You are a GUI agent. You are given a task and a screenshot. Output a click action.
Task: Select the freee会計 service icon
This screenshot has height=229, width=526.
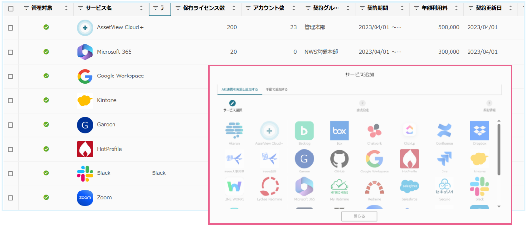coord(269,158)
